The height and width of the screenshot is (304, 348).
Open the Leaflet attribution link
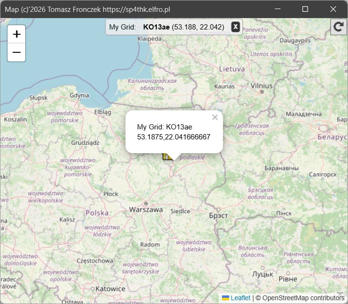tap(241, 298)
